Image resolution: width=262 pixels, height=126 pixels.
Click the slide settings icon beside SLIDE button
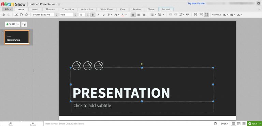pos(24,24)
